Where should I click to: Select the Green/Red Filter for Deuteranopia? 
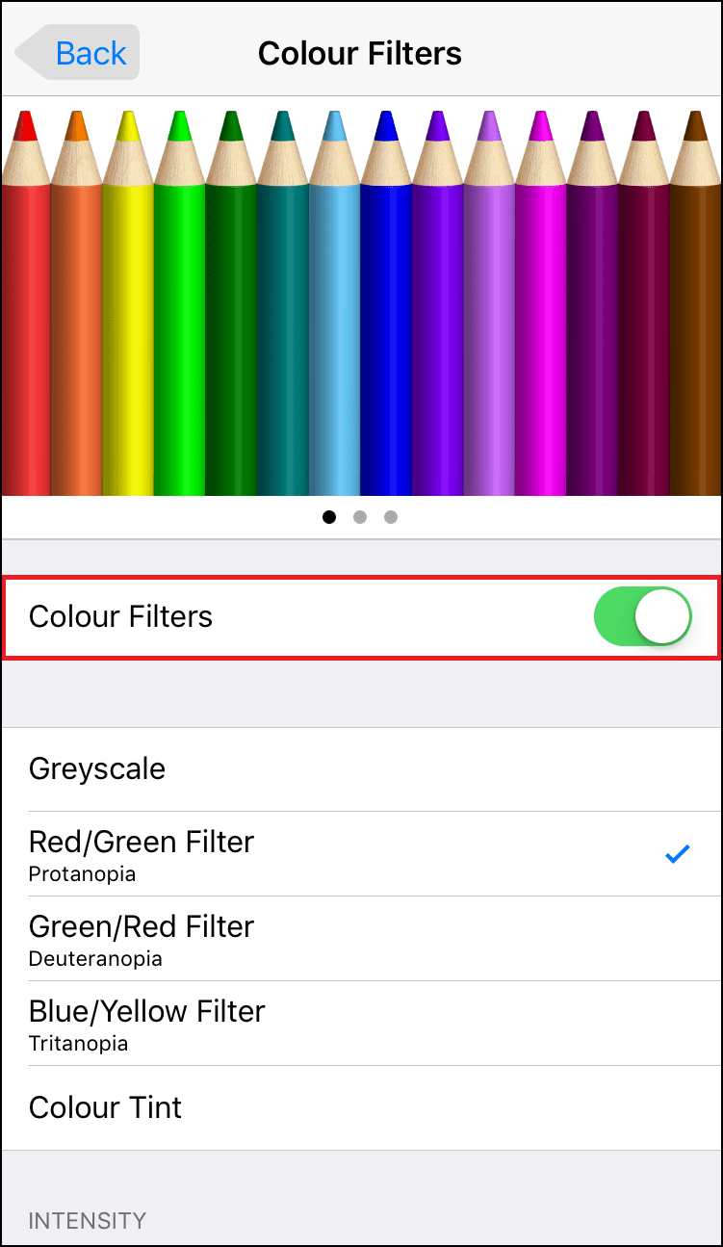click(x=141, y=927)
